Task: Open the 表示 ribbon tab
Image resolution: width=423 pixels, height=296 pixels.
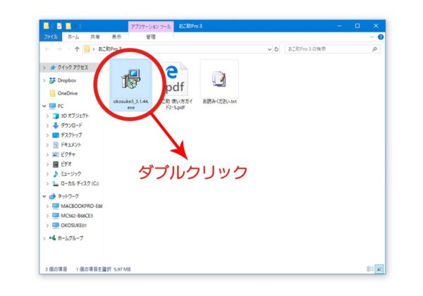Action: click(116, 37)
